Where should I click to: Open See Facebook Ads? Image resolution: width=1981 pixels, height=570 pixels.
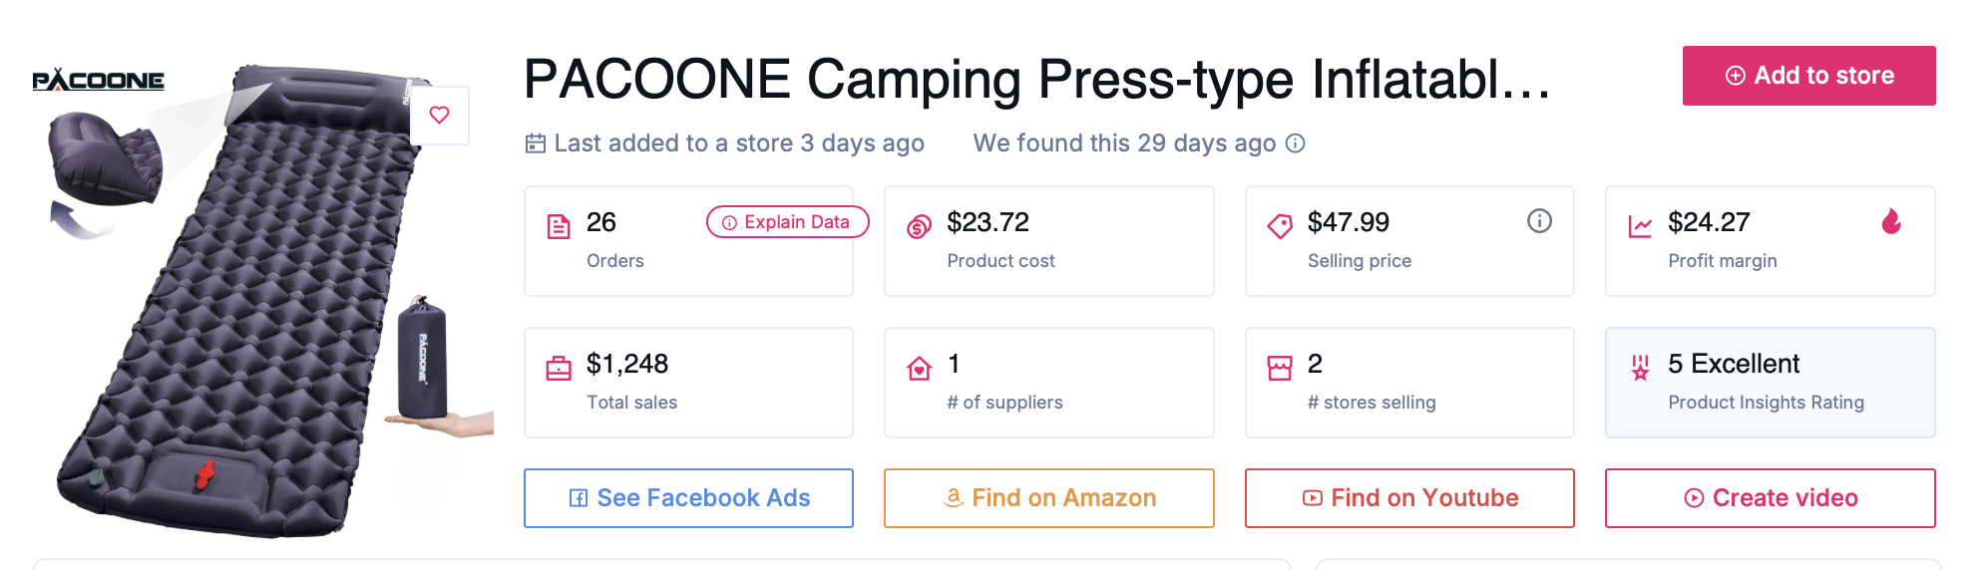point(688,498)
